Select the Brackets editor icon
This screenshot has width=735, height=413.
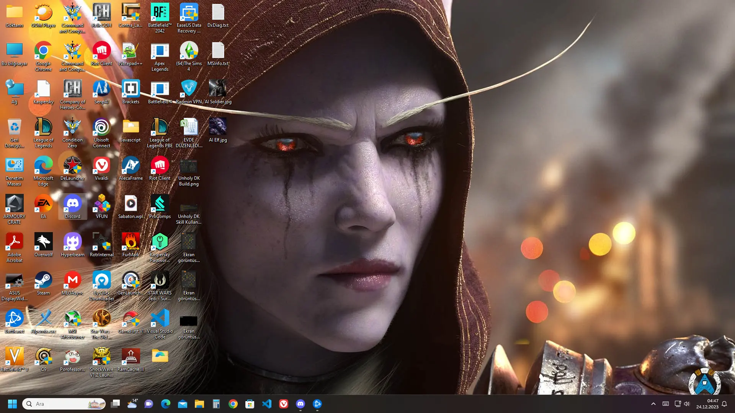131,92
